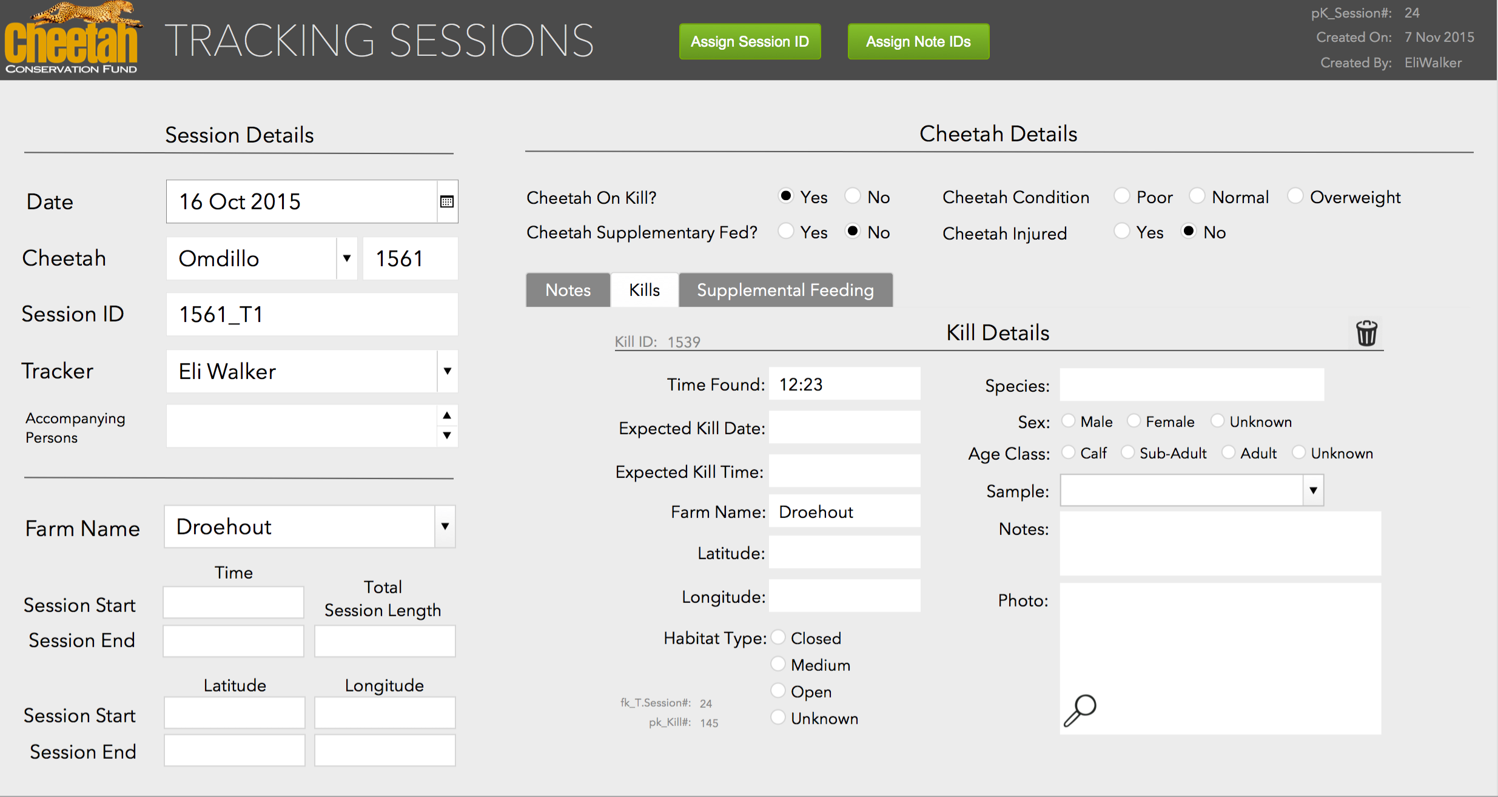Click the Species input field
Screen dimensions: 1498x797
[x=1191, y=385]
